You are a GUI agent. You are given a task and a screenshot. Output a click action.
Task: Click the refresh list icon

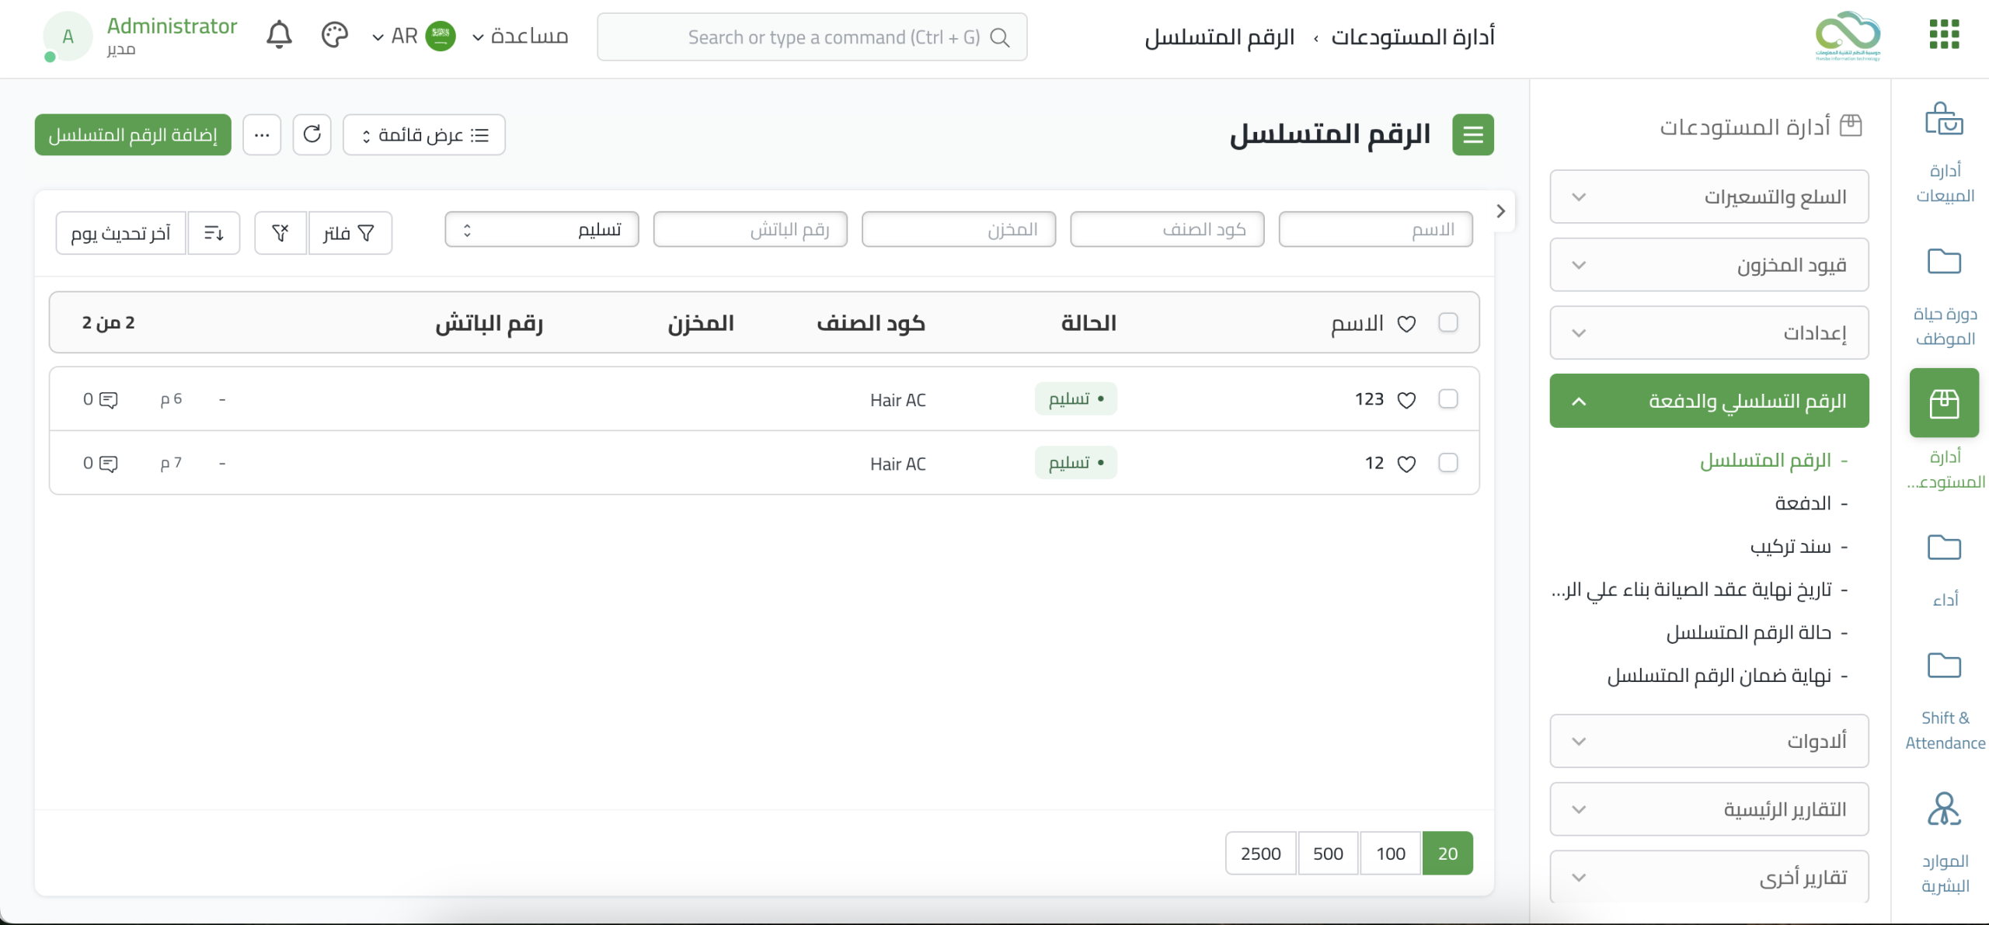point(312,134)
